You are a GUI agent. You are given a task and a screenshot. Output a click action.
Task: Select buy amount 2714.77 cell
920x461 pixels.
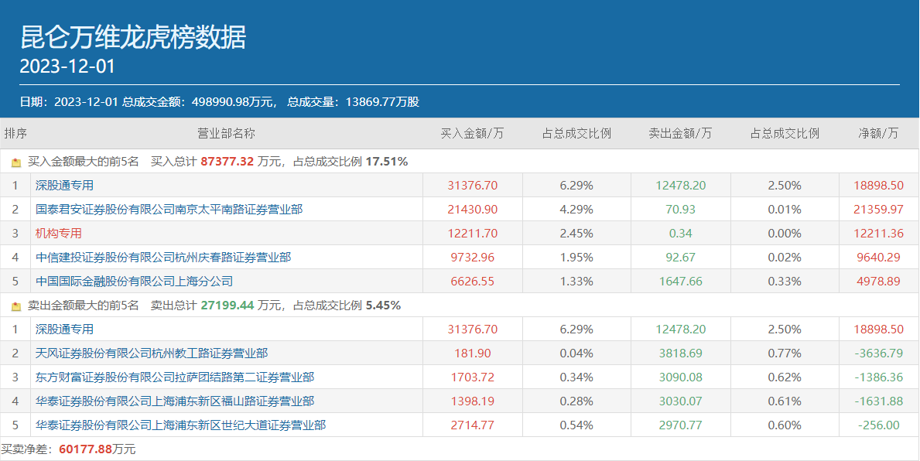[472, 425]
